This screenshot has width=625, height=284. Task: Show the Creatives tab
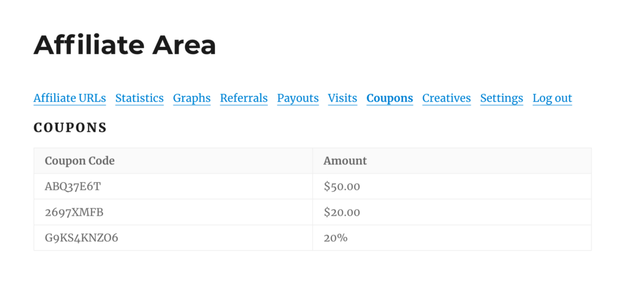click(x=446, y=98)
